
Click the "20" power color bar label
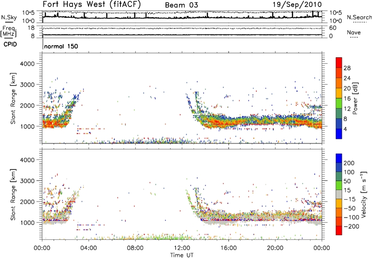point(347,88)
